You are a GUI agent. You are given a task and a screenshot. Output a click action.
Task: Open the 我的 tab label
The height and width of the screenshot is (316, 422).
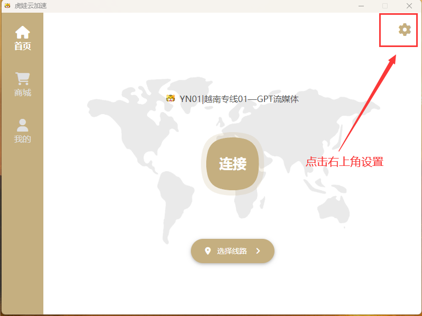pyautogui.click(x=22, y=140)
